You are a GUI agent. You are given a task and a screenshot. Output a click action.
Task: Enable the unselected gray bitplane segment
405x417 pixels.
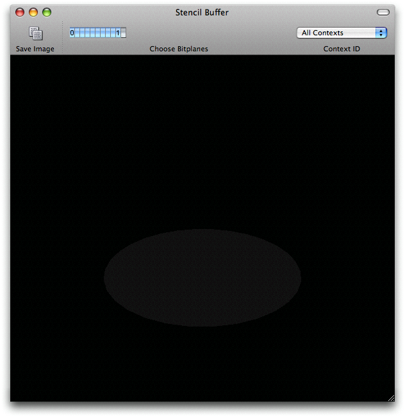coord(124,33)
